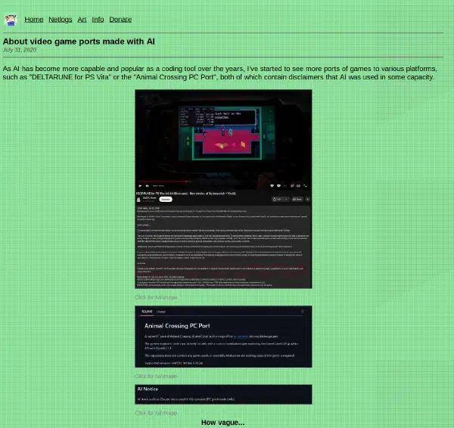
Task: Click 'Click for full image' under video screenshot
Action: (156, 297)
